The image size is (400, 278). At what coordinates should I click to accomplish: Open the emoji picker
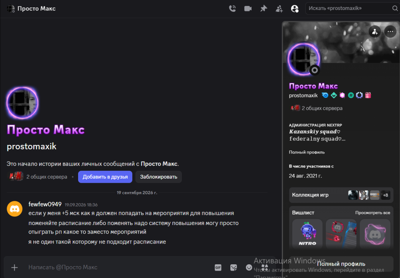[x=249, y=267]
